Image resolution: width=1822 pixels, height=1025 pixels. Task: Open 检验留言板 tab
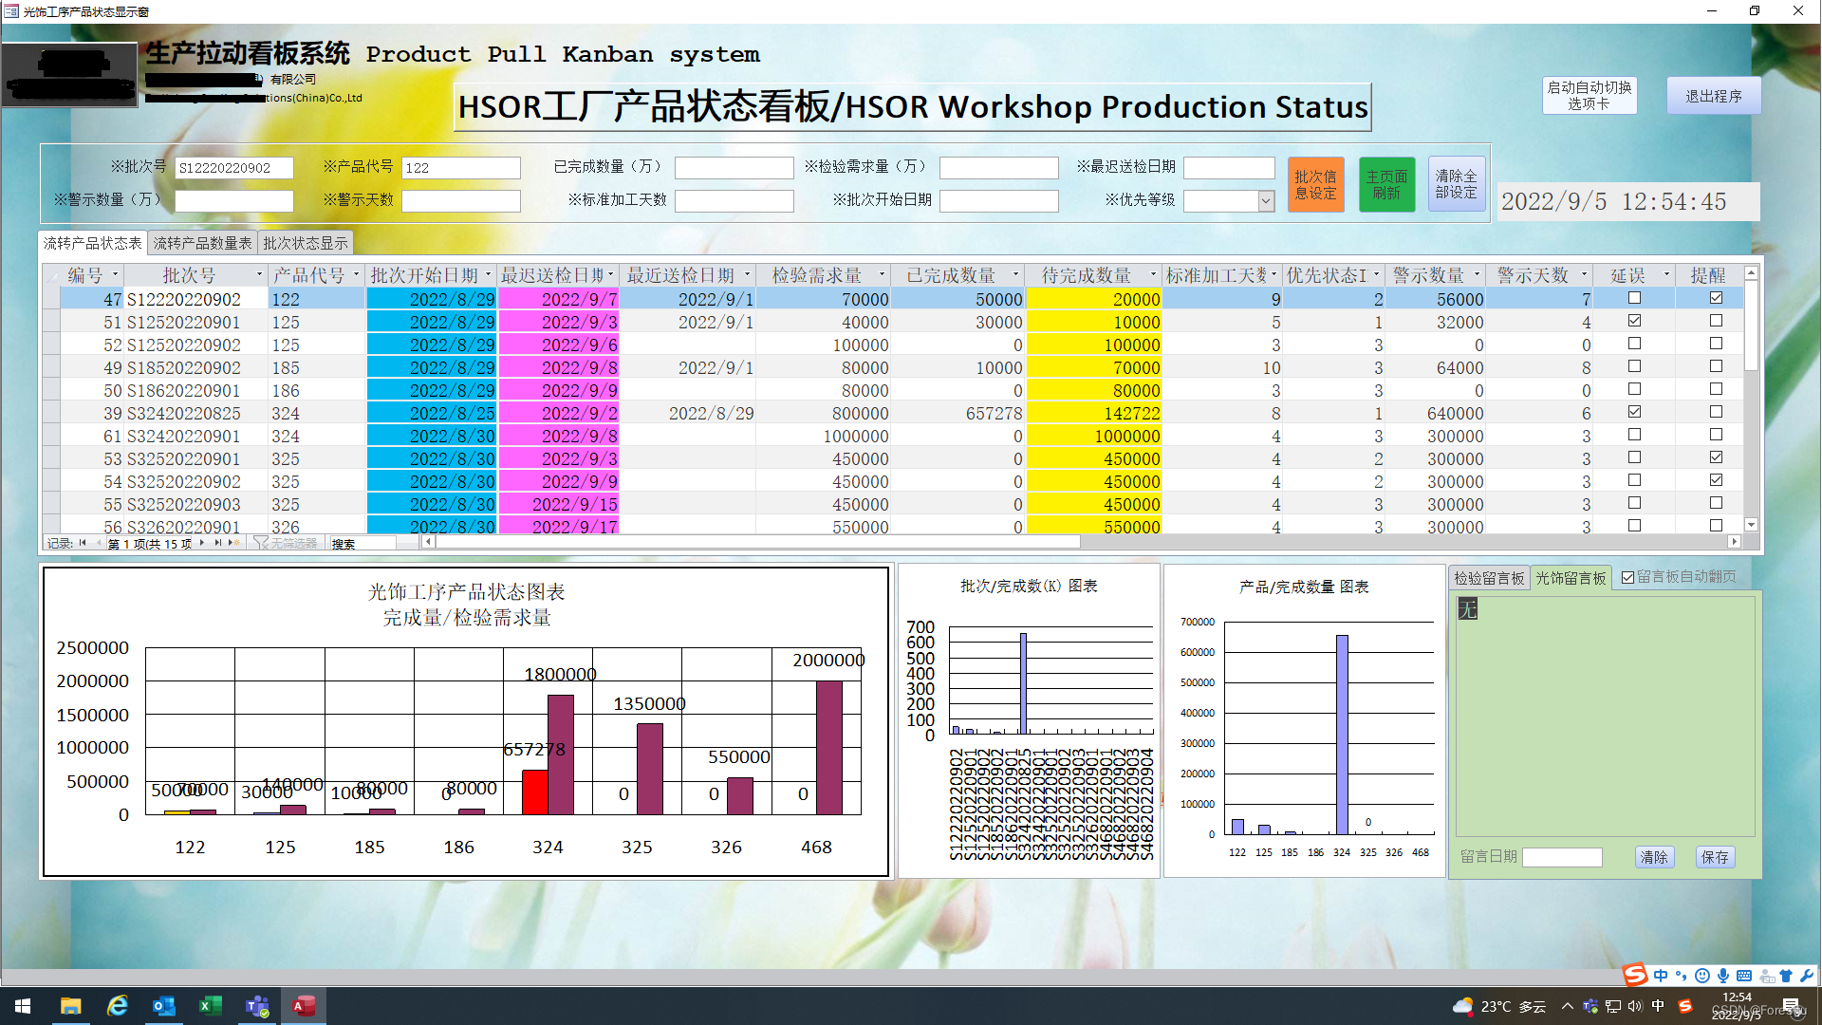tap(1489, 578)
